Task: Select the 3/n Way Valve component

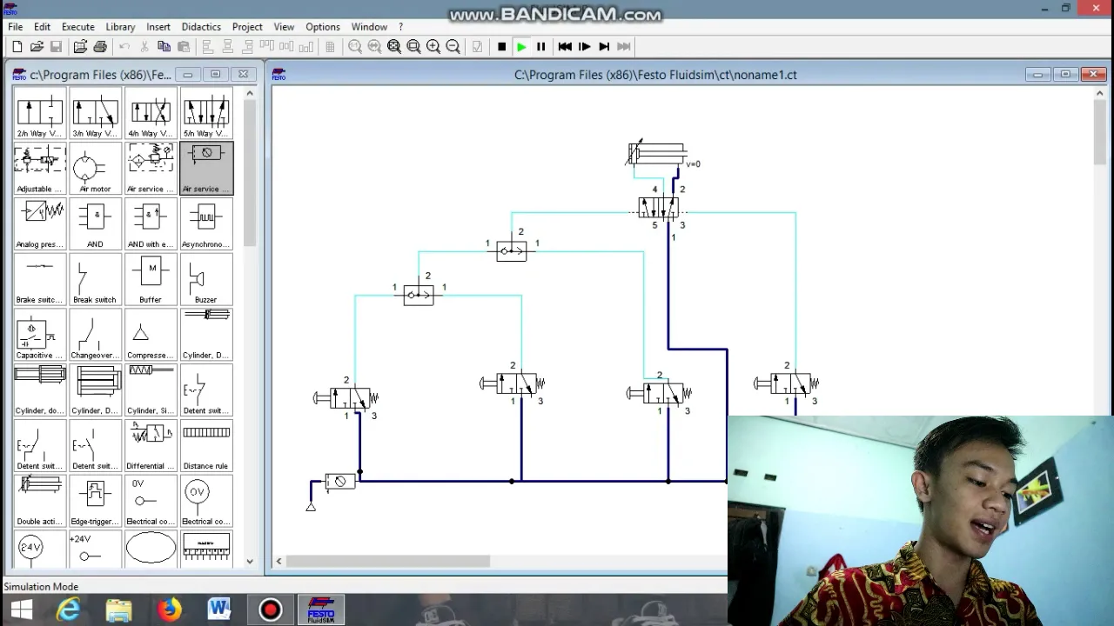Action: click(x=95, y=113)
